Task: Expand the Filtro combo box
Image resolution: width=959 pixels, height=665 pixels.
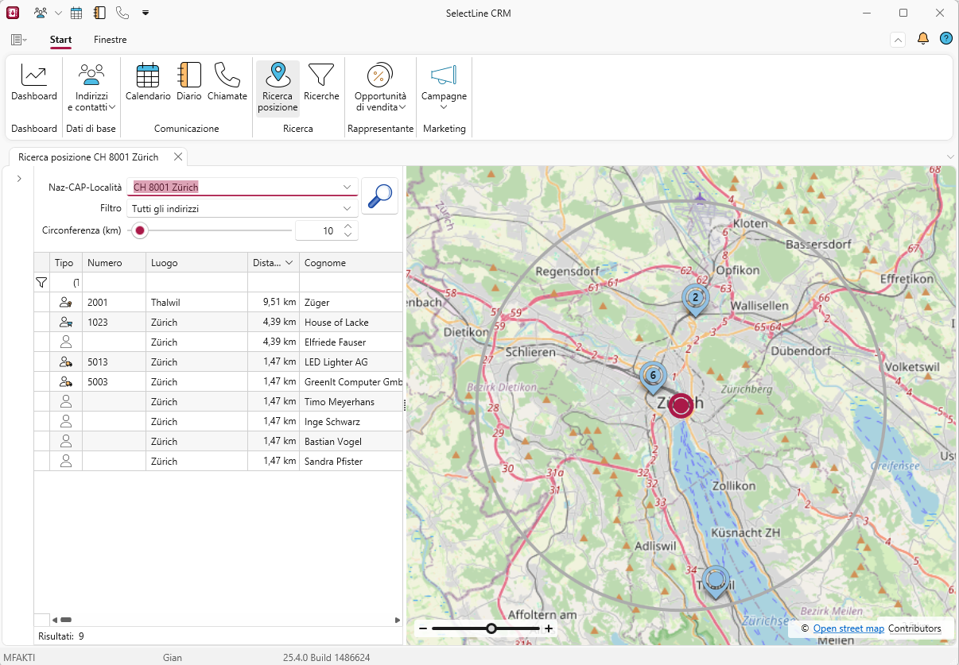Action: coord(347,208)
